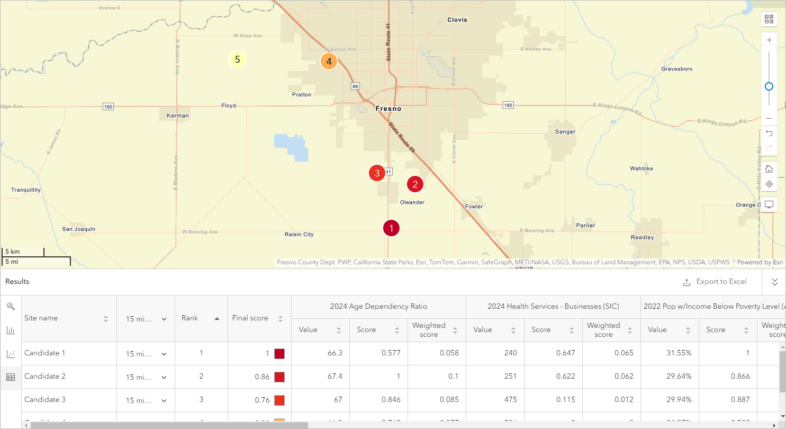Open the basemap grid icon top right
Screen dimensions: 786x429
[769, 19]
